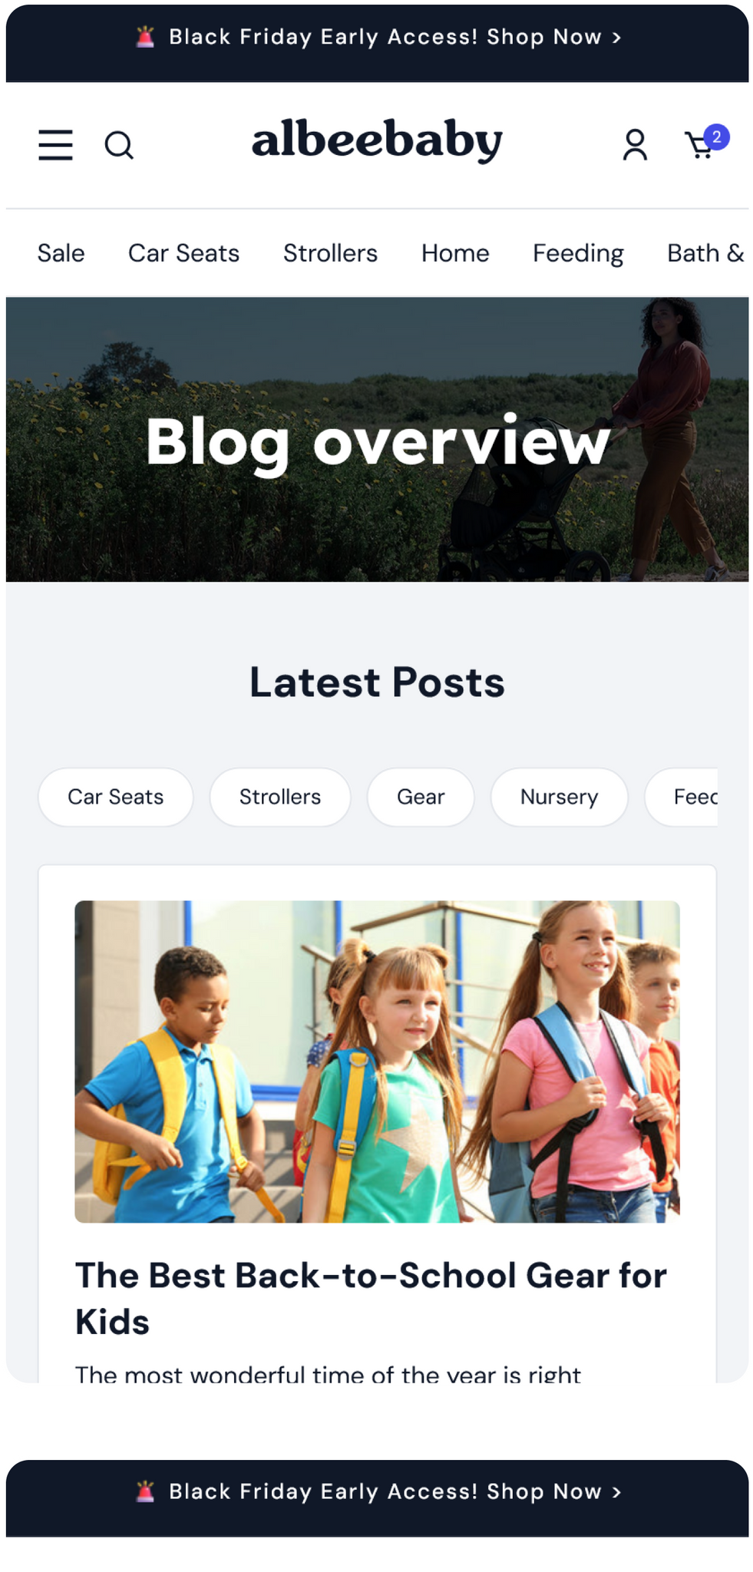
Task: Go to Strollers in navigation bar
Action: click(x=330, y=253)
